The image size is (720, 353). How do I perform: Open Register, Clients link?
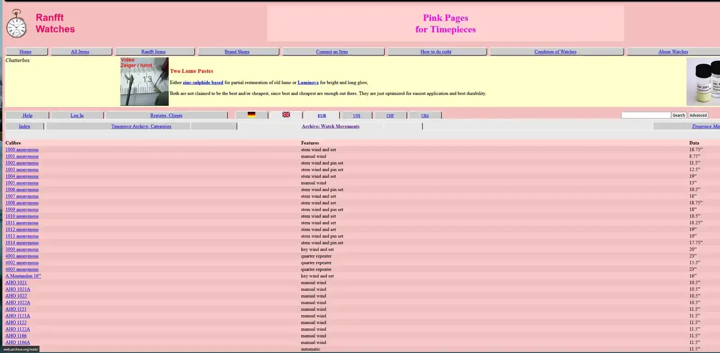click(166, 116)
